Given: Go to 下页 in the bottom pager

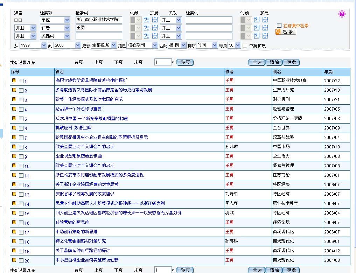Looking at the screenshot, I should [x=118, y=270].
